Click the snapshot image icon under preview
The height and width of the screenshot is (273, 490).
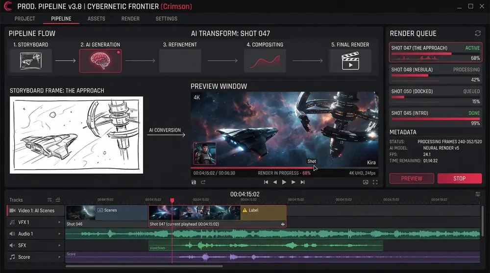(x=366, y=182)
